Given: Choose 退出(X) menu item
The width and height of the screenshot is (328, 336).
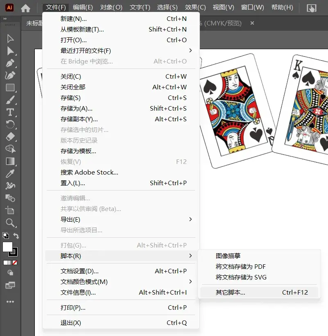Looking at the screenshot, I should pos(121,323).
